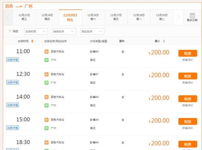Click the ¥200.00 price of 14:00 trip

tap(159, 98)
